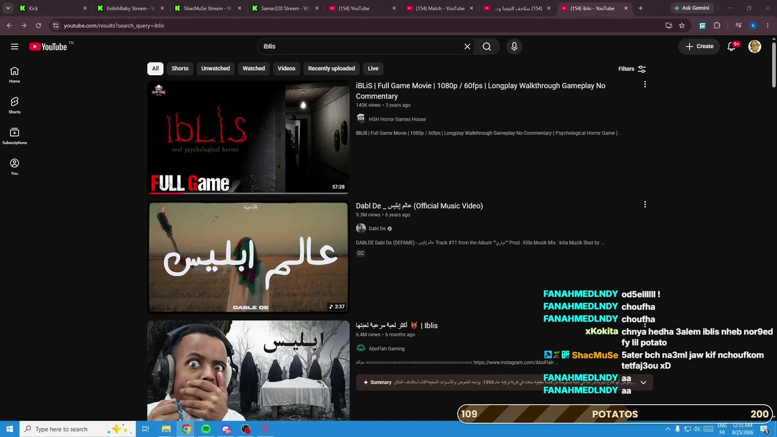Show hidden system tray icons
The height and width of the screenshot is (437, 777).
tap(668, 429)
